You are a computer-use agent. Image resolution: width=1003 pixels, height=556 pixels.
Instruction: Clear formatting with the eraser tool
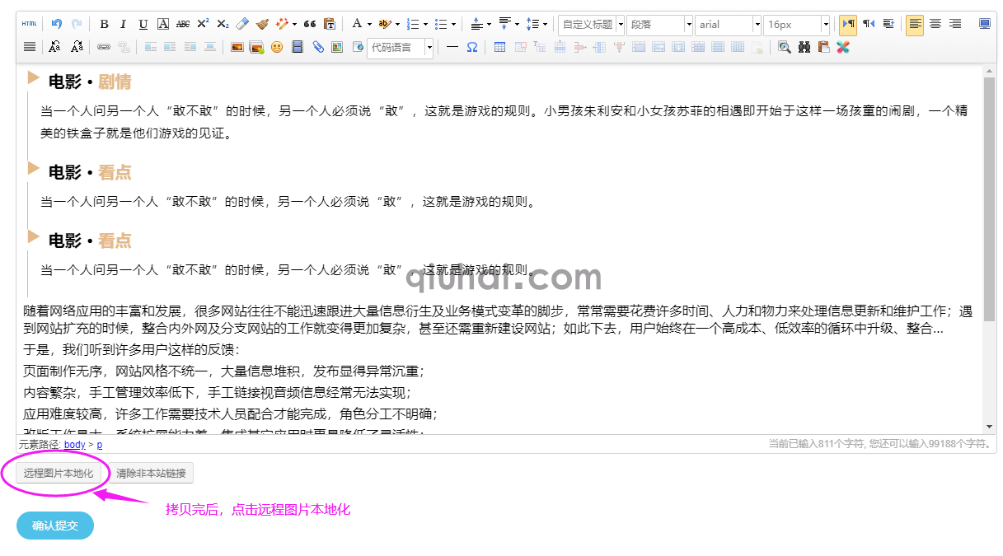tap(241, 23)
